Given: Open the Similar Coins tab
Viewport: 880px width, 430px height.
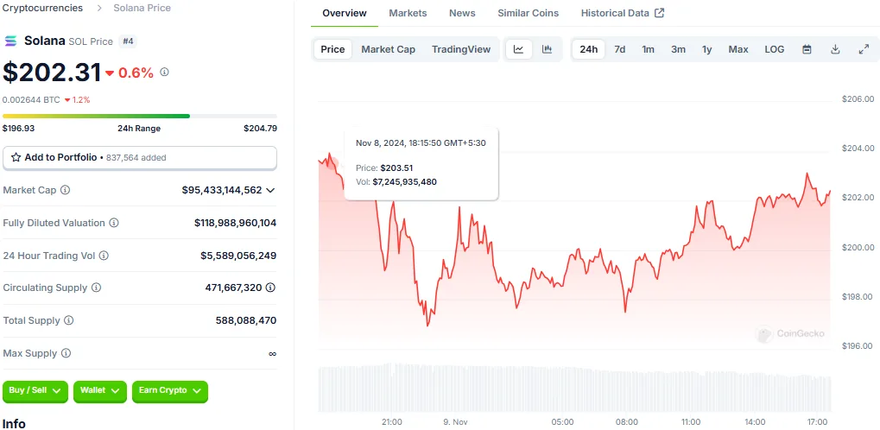Looking at the screenshot, I should click(529, 13).
